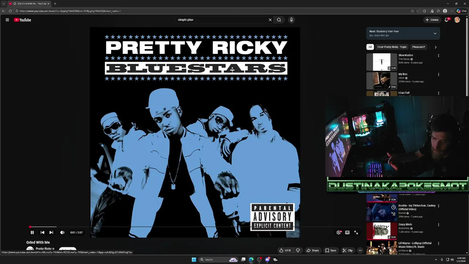
Task: Favorite this page with star icon
Action: tap(418, 11)
